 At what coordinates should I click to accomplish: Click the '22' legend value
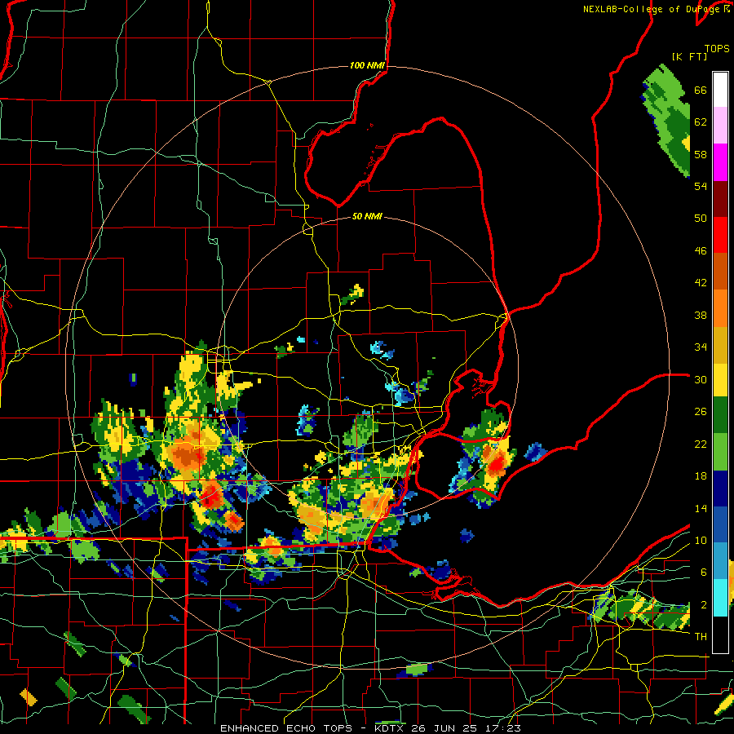click(701, 444)
